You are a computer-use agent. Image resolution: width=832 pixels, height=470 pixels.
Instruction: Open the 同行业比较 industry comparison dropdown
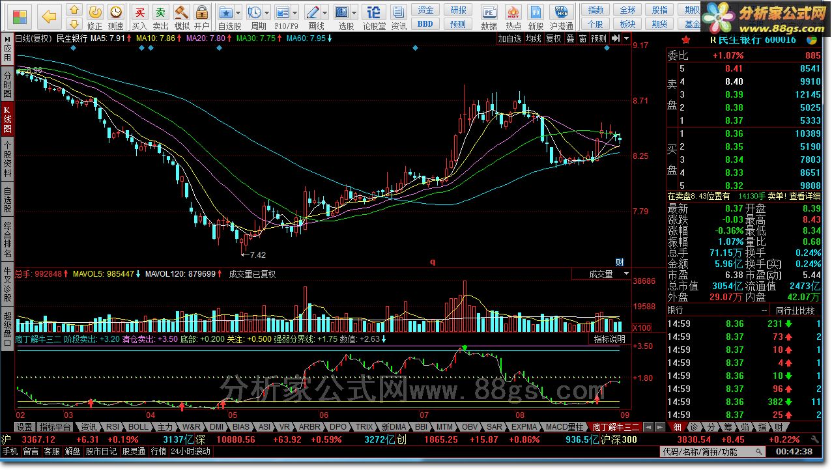(796, 311)
